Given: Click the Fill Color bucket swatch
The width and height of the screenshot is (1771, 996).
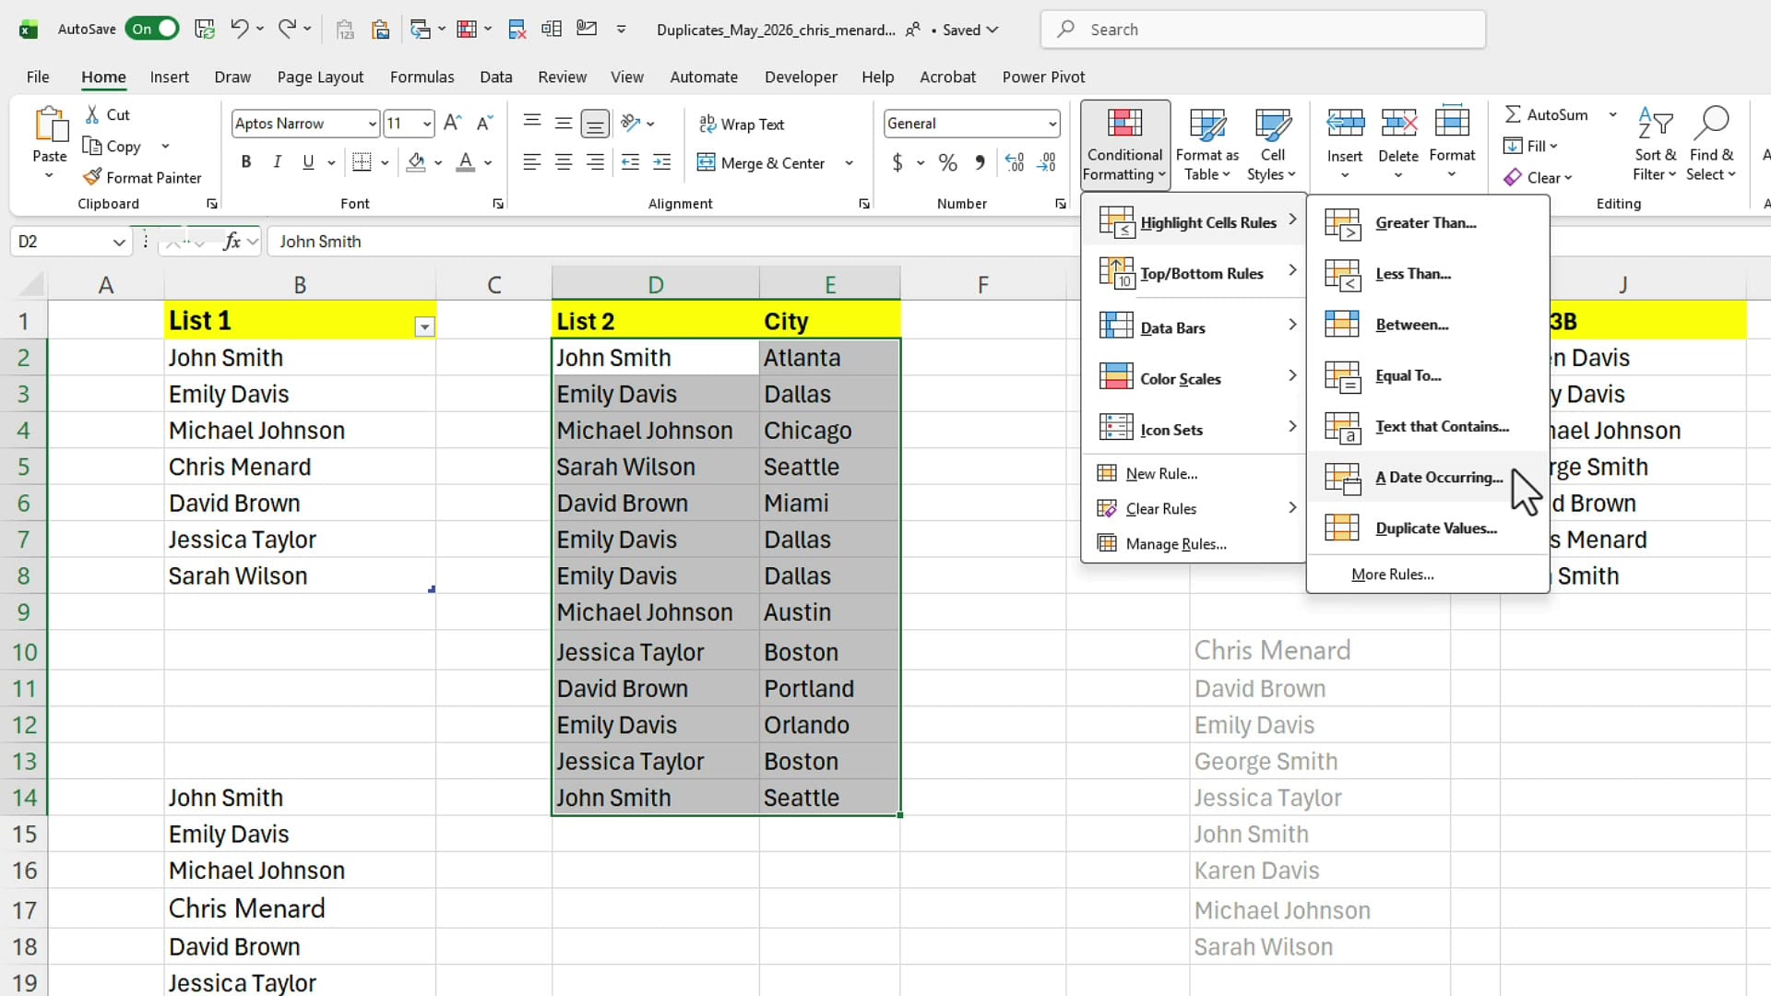Looking at the screenshot, I should [x=416, y=162].
